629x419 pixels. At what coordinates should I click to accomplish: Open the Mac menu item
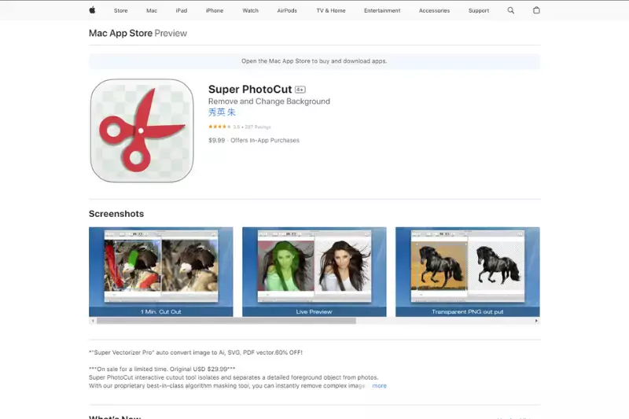[x=152, y=10]
